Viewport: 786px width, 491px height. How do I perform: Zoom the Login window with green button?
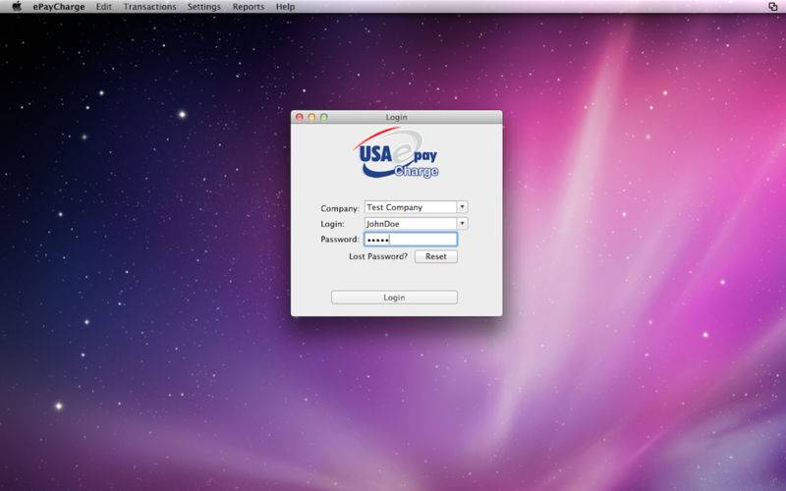pos(324,117)
